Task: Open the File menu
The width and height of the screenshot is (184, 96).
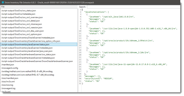Action: [3, 7]
